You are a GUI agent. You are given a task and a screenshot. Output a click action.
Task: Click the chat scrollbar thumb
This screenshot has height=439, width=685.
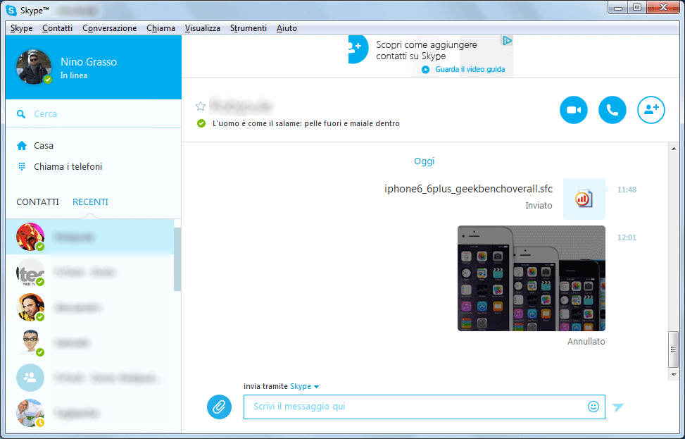(x=673, y=350)
